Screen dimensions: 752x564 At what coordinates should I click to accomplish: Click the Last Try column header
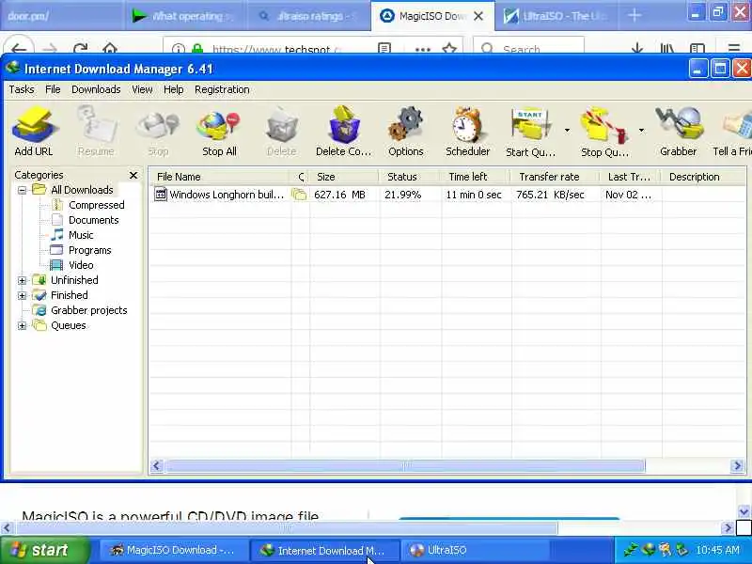(x=630, y=177)
